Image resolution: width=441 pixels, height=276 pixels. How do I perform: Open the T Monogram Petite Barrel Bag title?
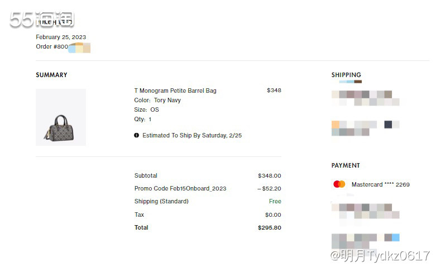(175, 91)
